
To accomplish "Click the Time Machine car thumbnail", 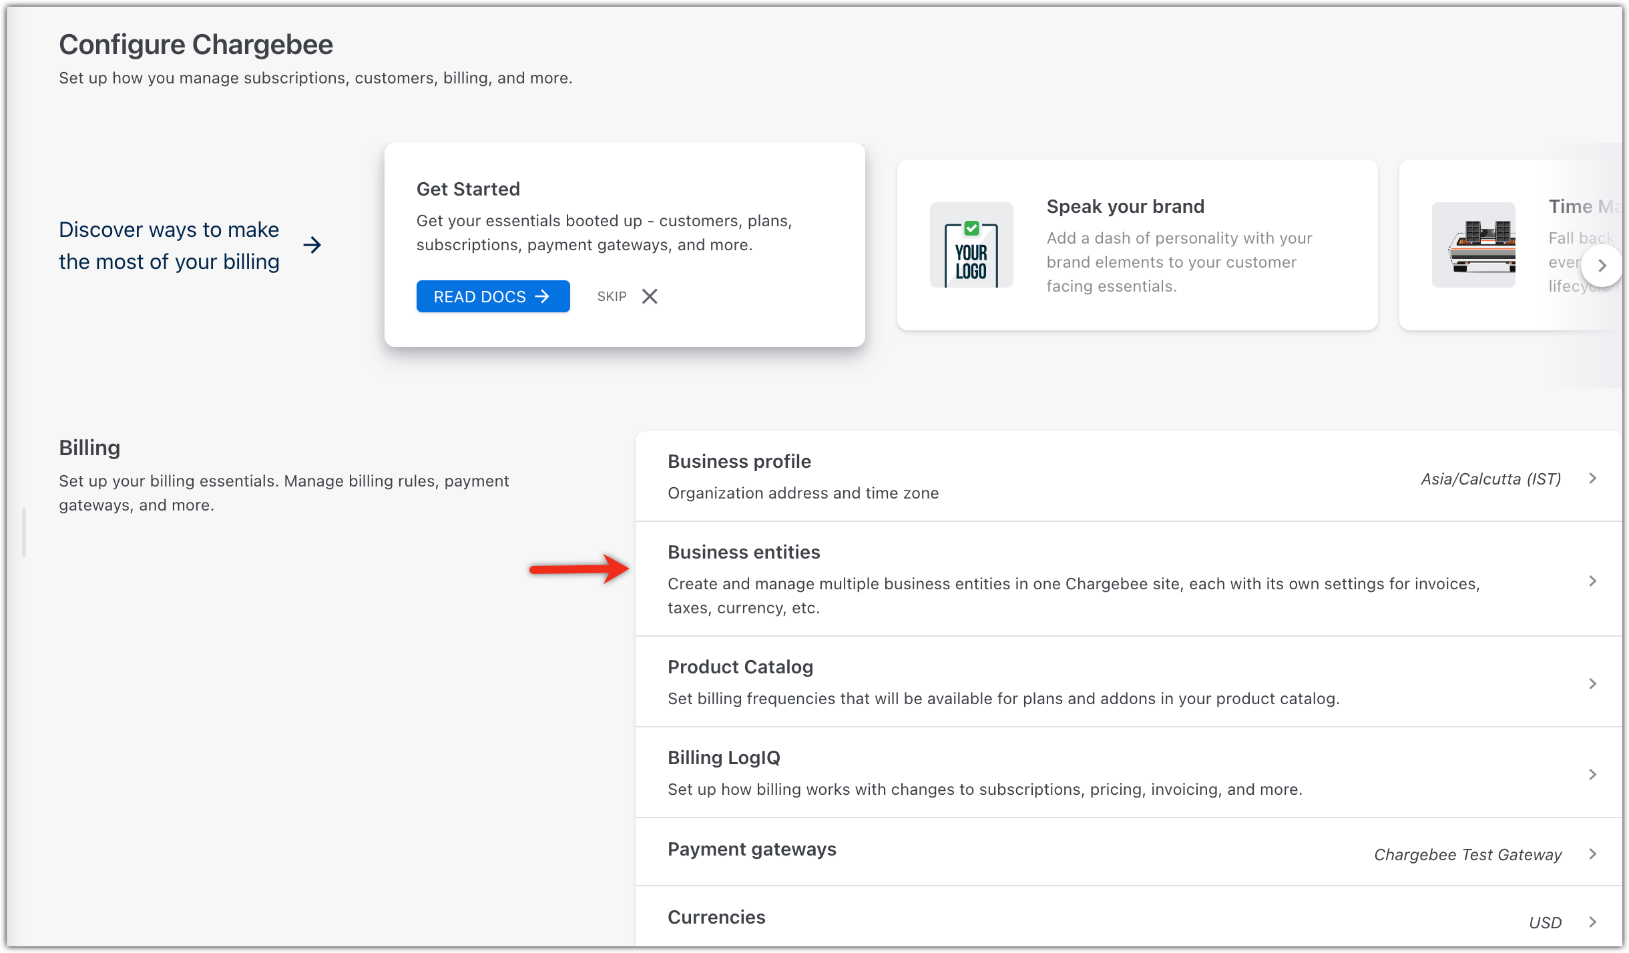I will (1473, 245).
